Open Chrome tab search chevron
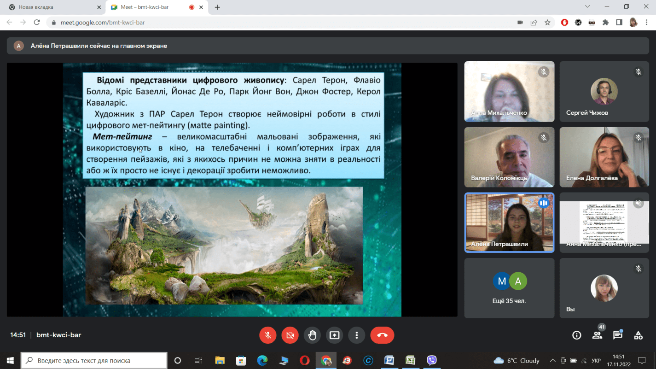This screenshot has width=656, height=369. pyautogui.click(x=587, y=7)
